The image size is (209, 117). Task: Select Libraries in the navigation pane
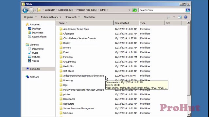[x=34, y=45]
